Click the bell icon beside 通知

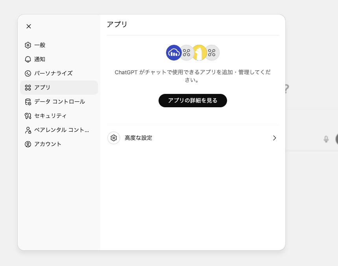click(x=28, y=59)
